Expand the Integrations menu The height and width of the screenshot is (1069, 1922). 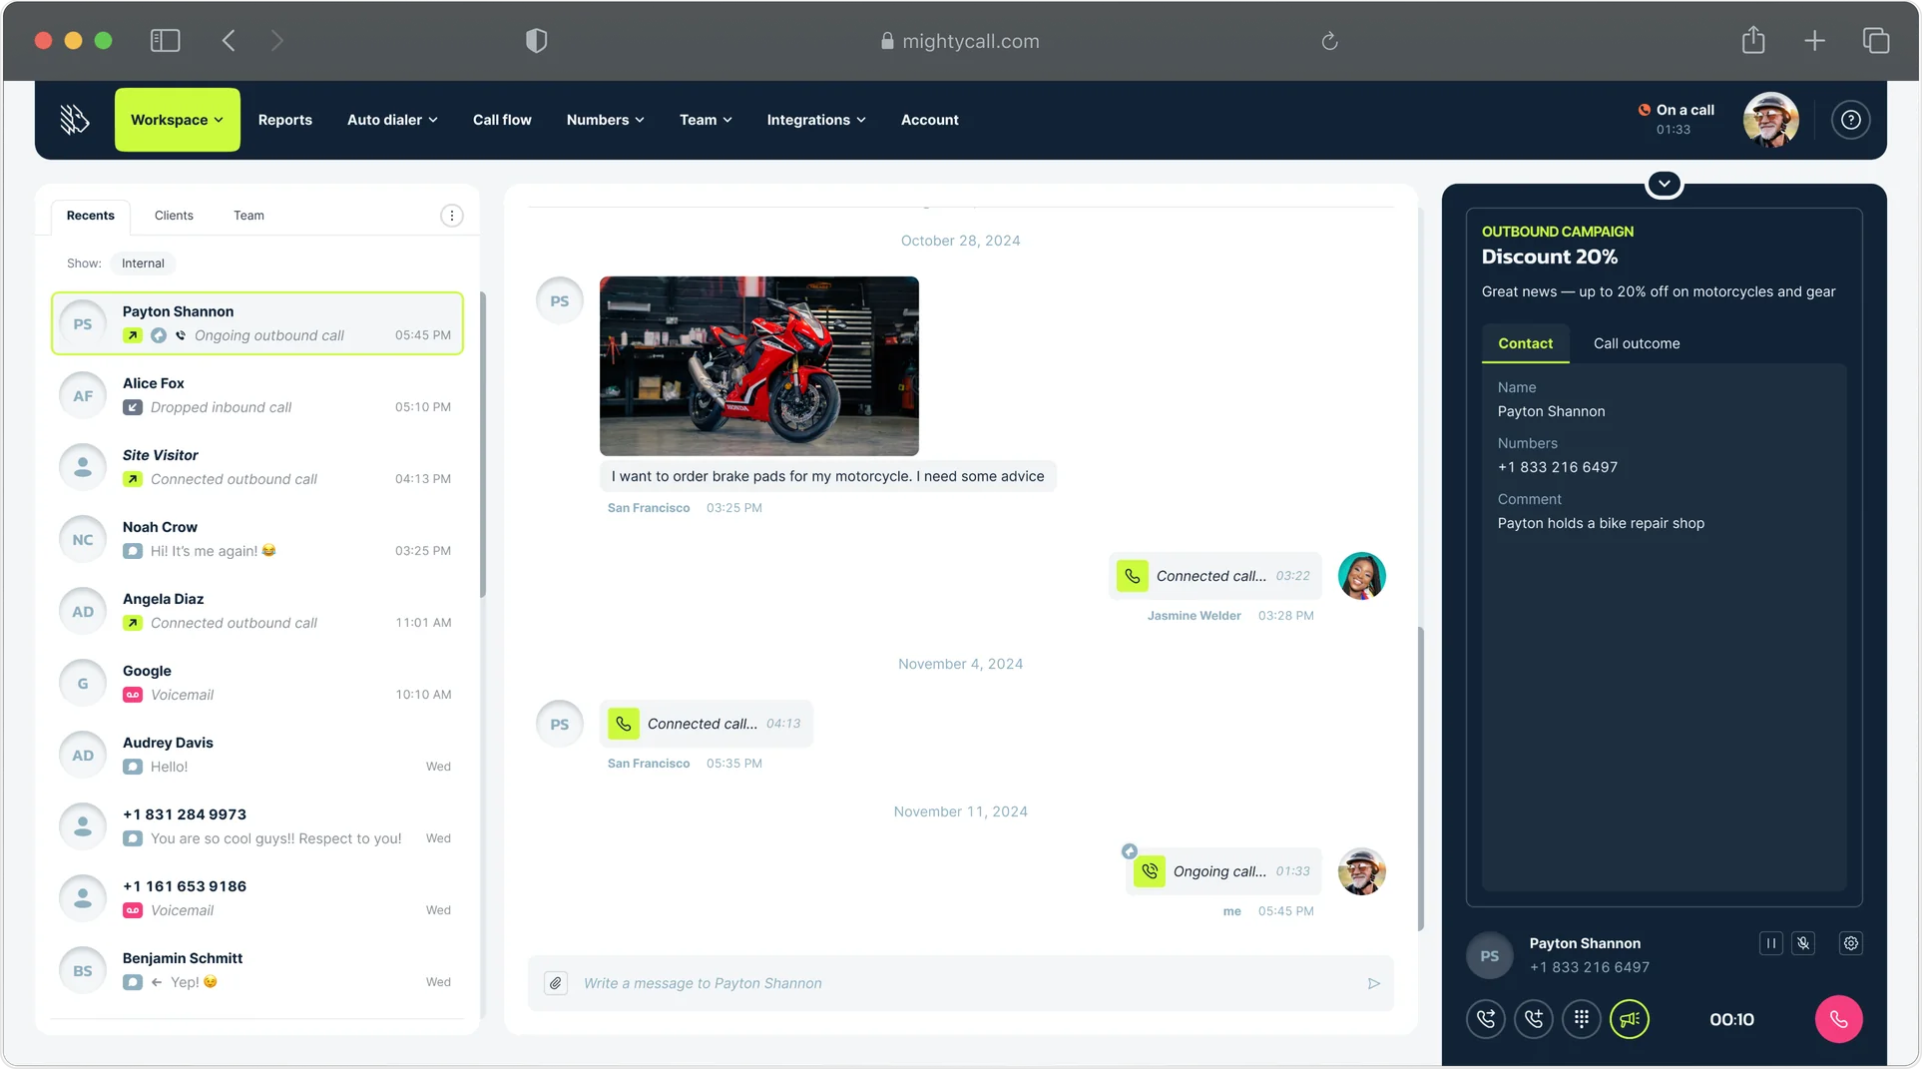click(816, 120)
